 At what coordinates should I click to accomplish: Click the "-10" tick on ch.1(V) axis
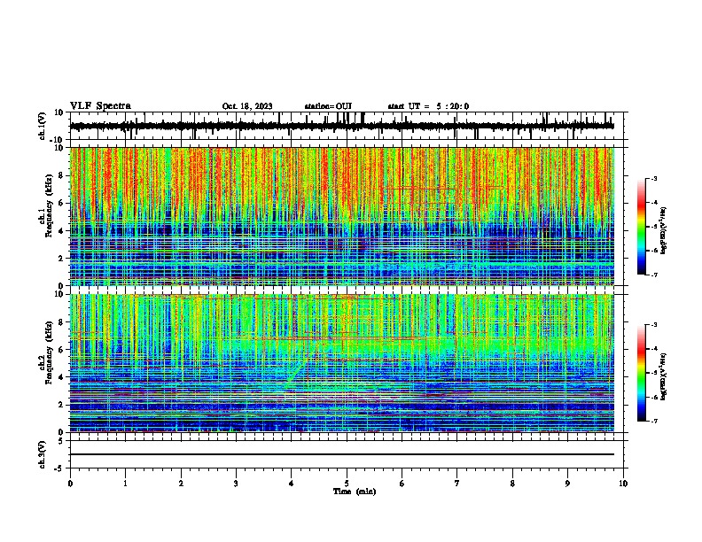click(58, 140)
